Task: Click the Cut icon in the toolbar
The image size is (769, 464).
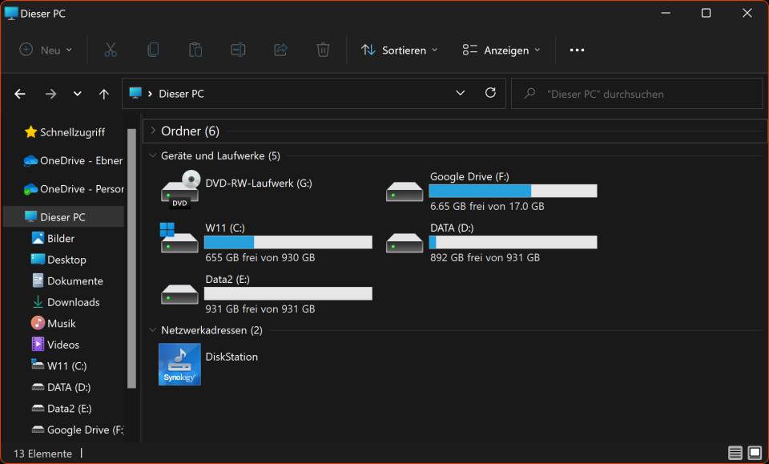Action: point(111,49)
